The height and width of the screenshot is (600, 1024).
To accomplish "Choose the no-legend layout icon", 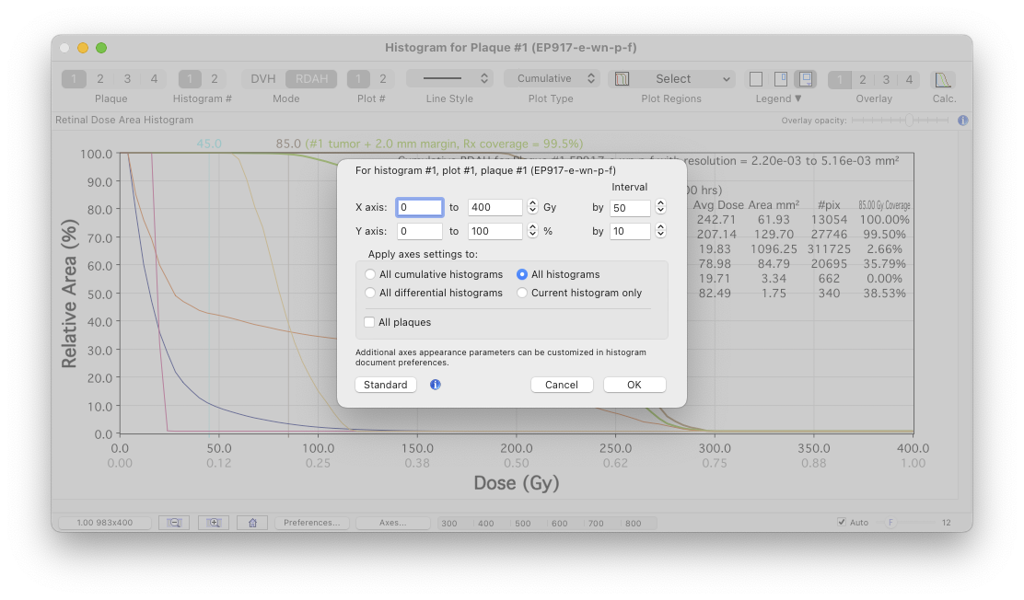I will tap(756, 79).
